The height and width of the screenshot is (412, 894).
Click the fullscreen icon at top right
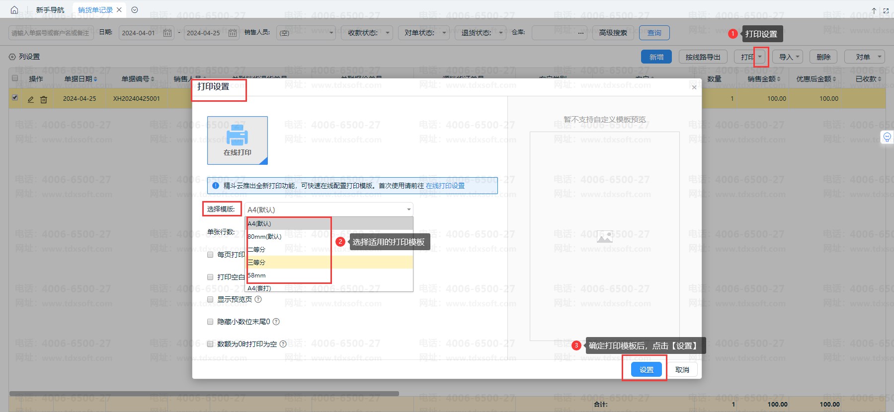pyautogui.click(x=886, y=10)
